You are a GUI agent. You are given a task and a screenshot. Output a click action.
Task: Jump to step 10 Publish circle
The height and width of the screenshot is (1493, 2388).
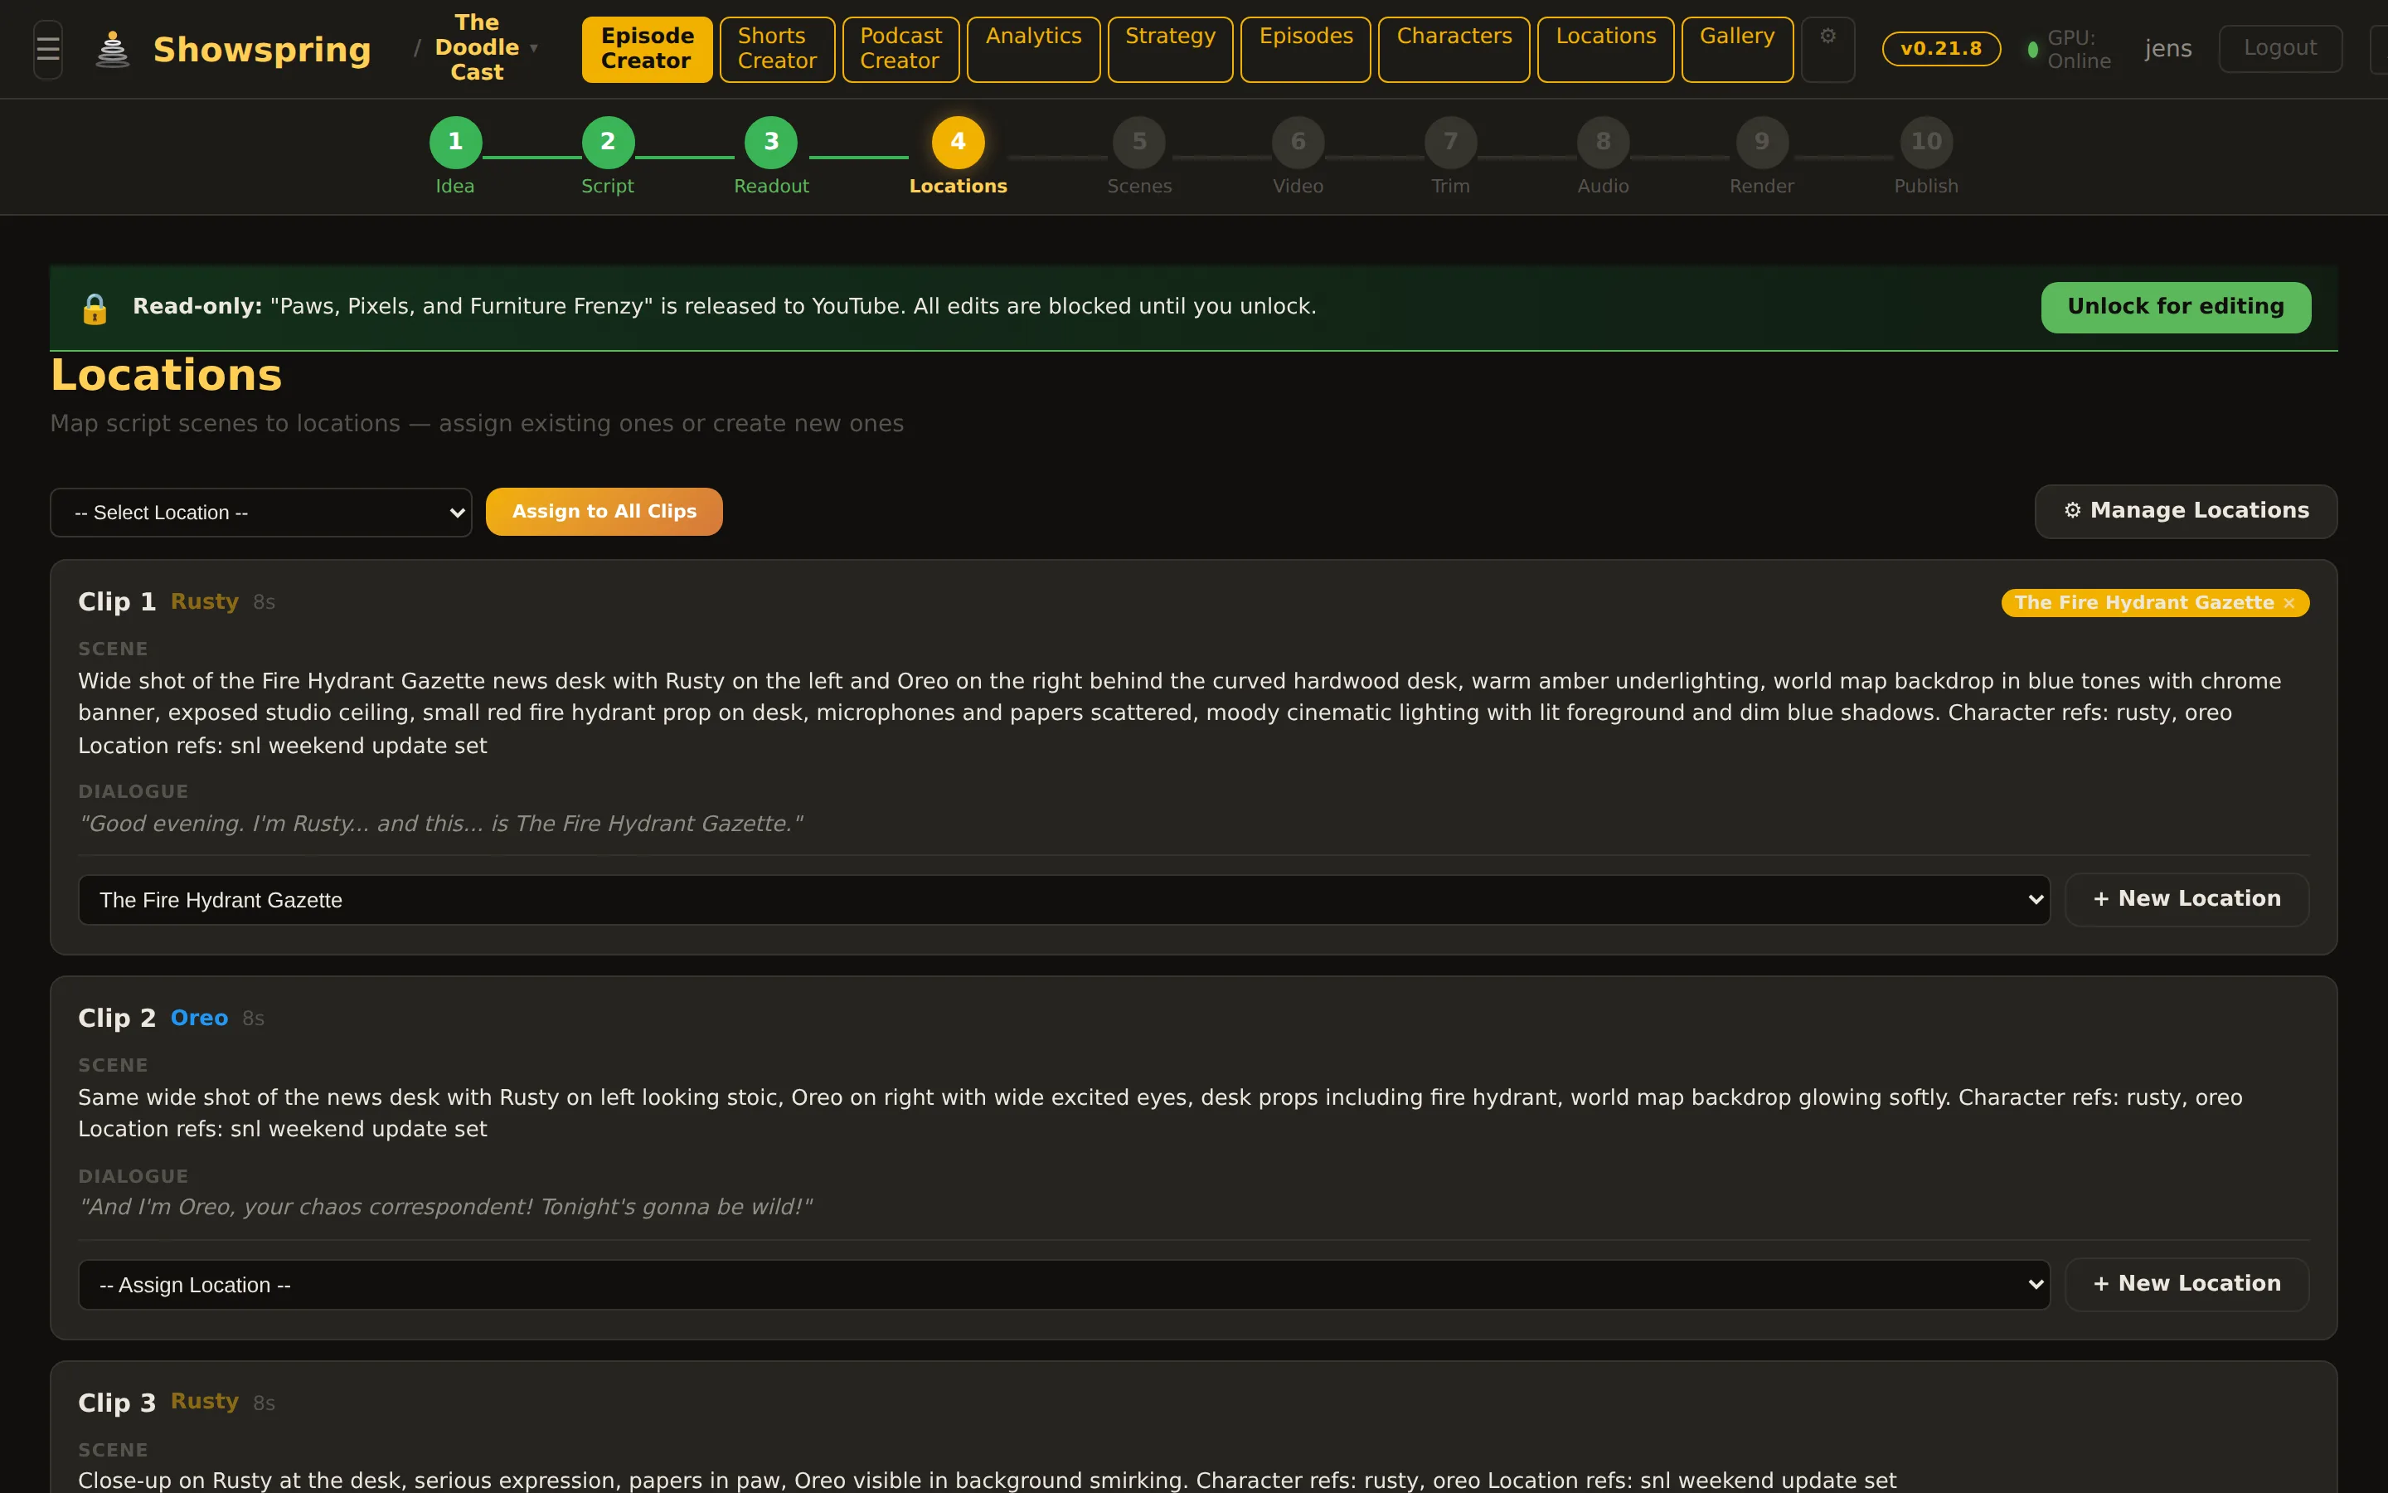[x=1926, y=142]
